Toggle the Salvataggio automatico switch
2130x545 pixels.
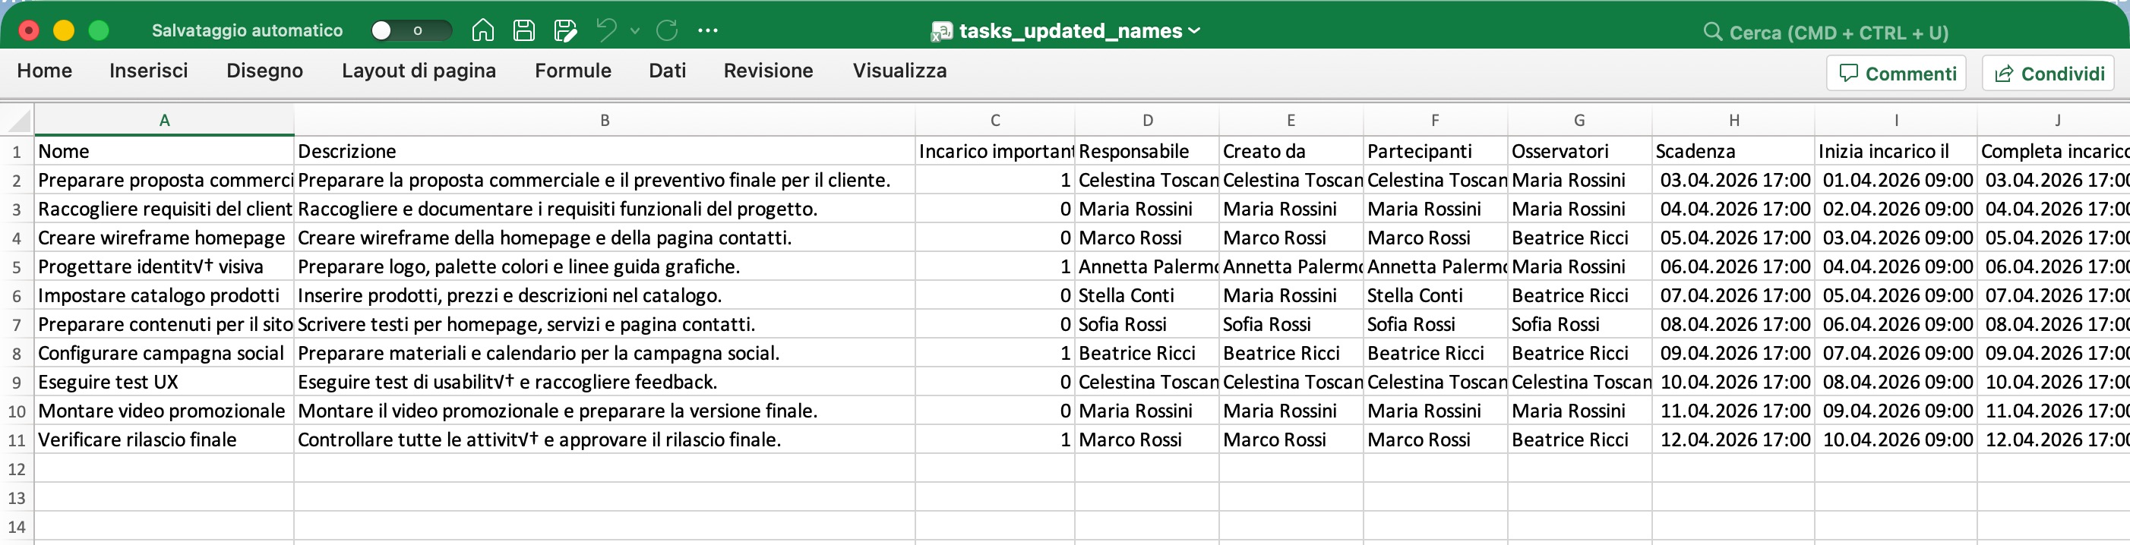410,30
